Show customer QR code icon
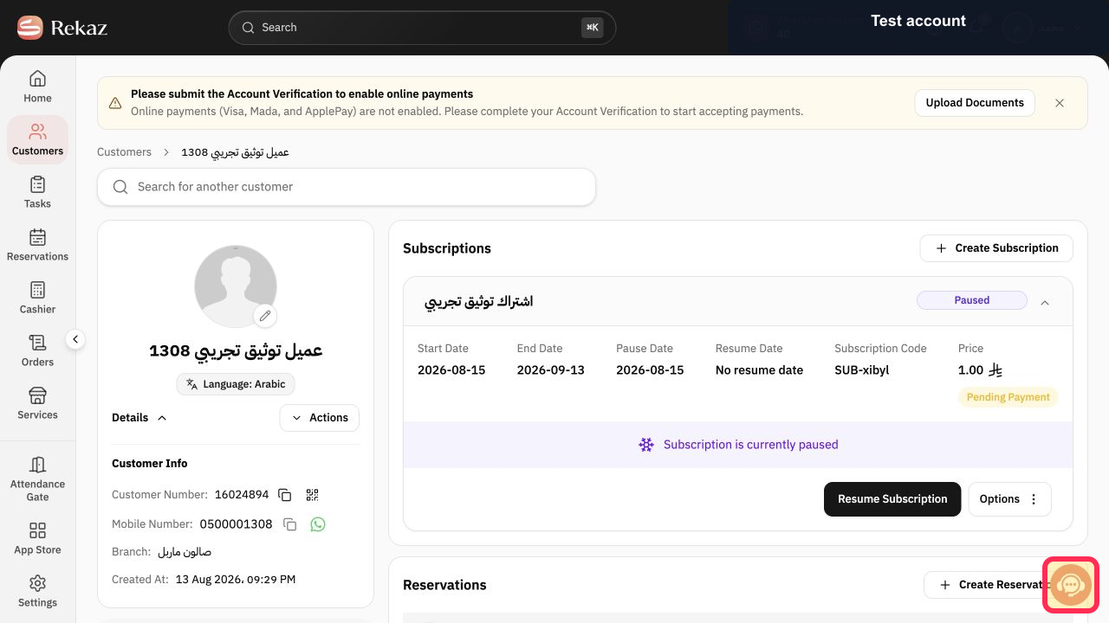 point(312,495)
